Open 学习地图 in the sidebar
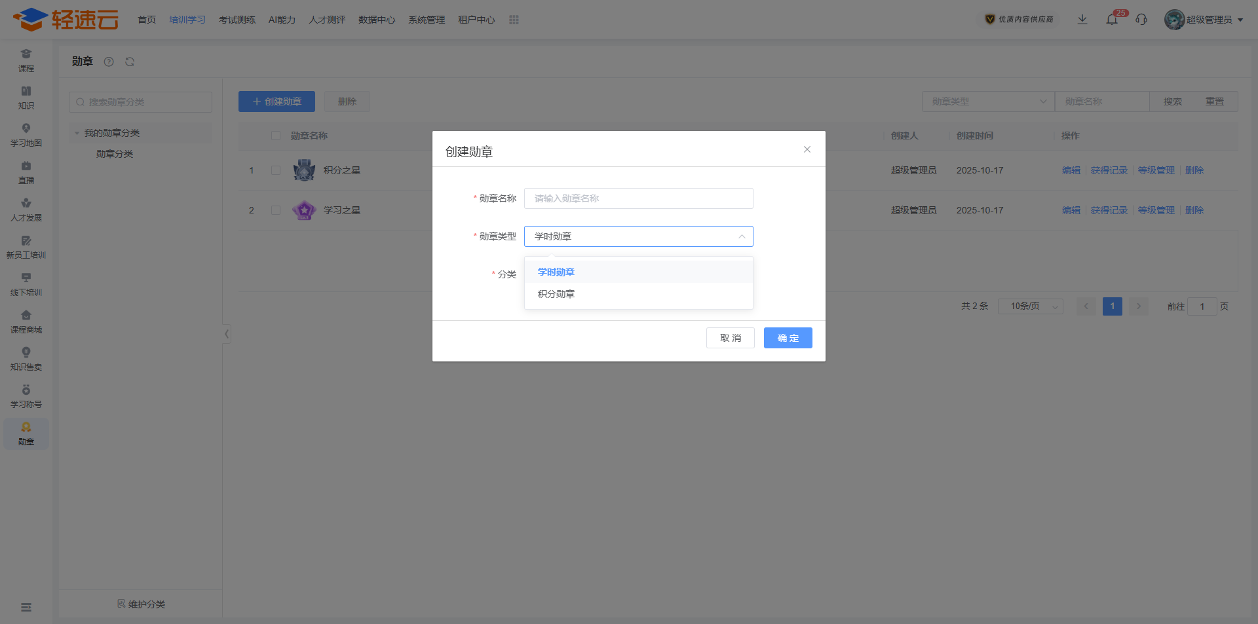The width and height of the screenshot is (1258, 624). click(x=26, y=135)
